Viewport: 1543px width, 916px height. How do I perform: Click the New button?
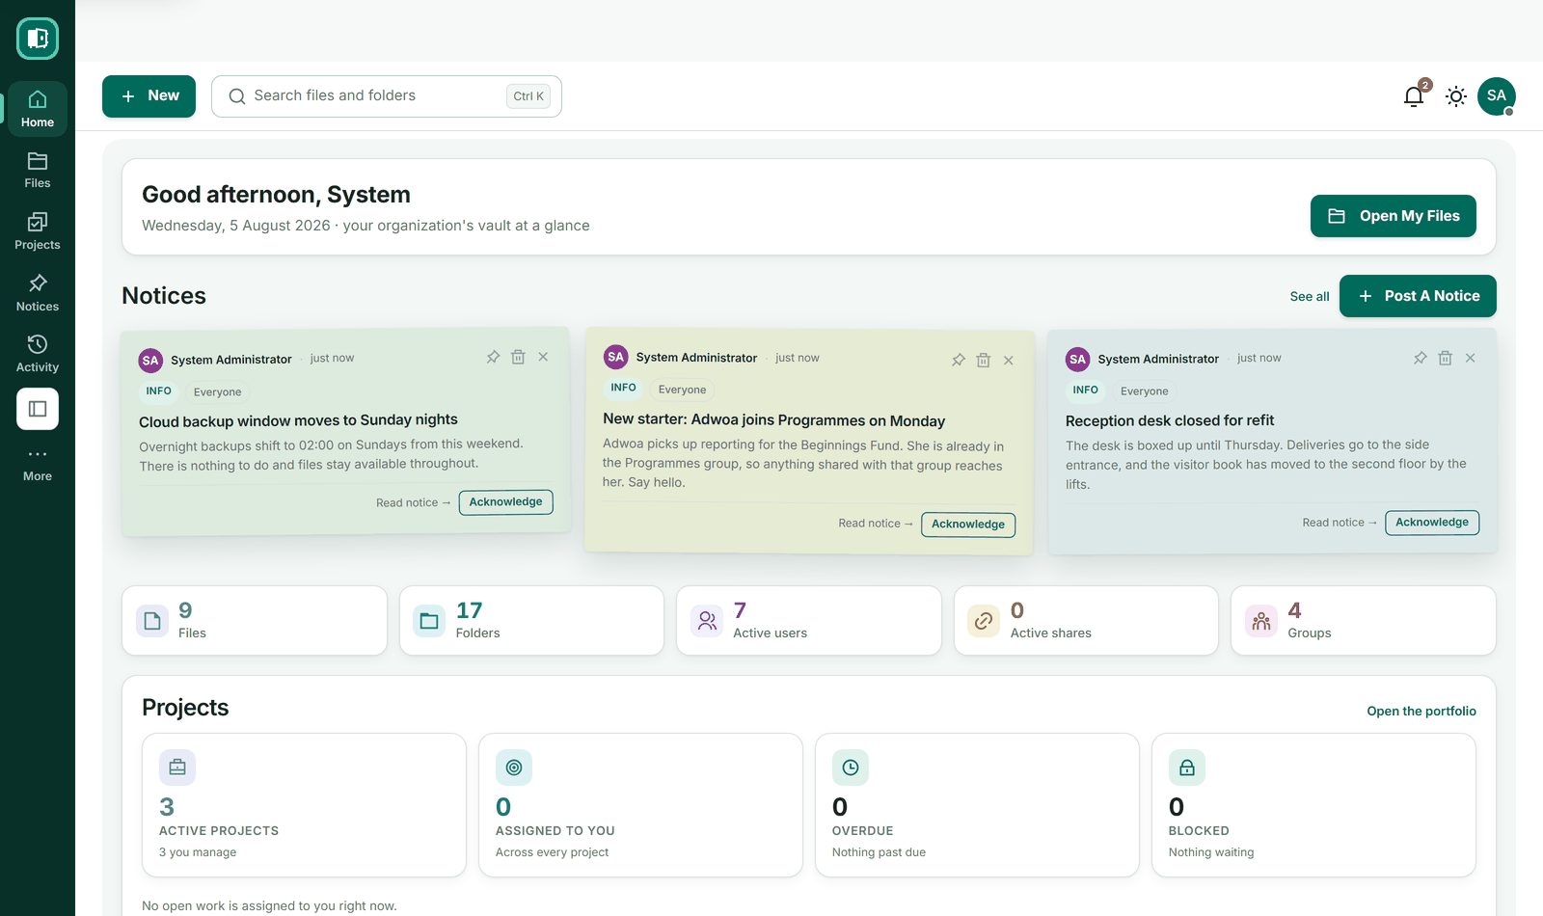(x=149, y=96)
